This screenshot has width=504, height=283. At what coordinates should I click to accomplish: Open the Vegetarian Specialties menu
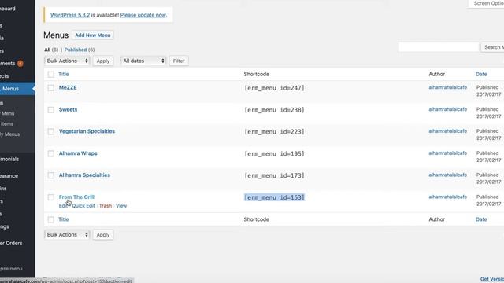(x=87, y=131)
